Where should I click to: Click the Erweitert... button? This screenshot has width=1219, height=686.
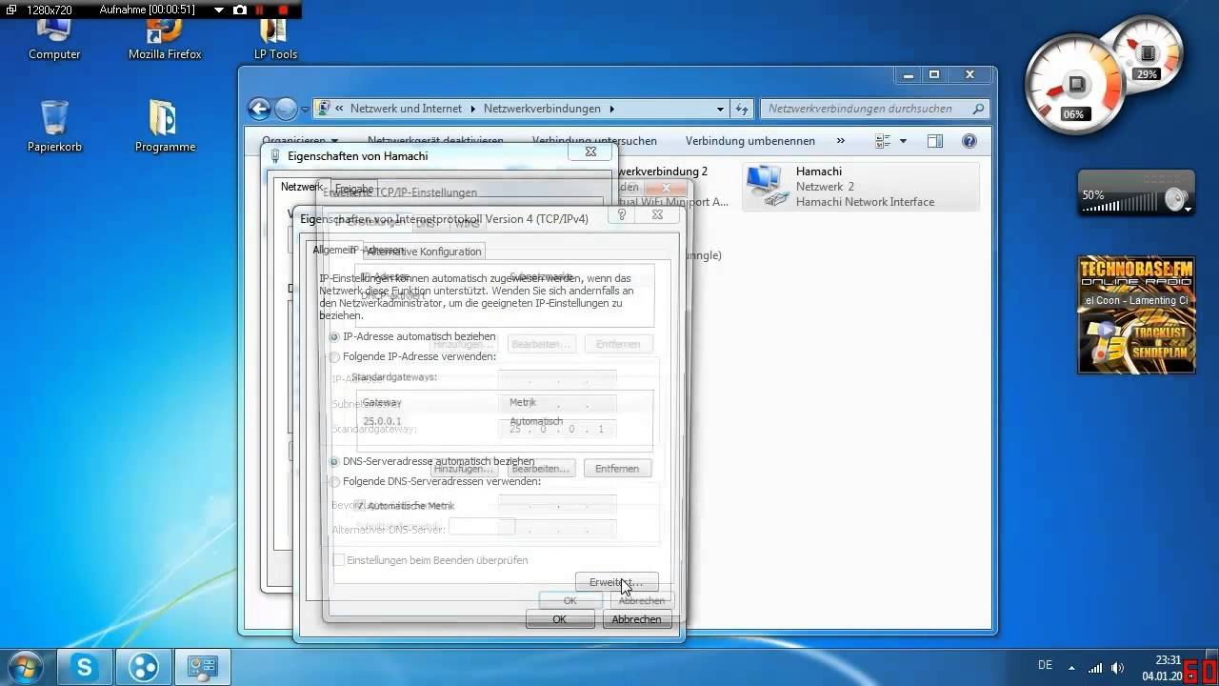pyautogui.click(x=616, y=582)
